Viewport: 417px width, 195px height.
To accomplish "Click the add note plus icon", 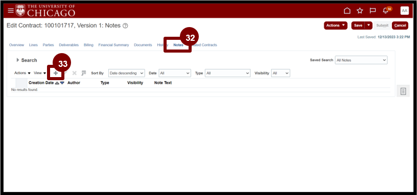I will click(x=56, y=73).
